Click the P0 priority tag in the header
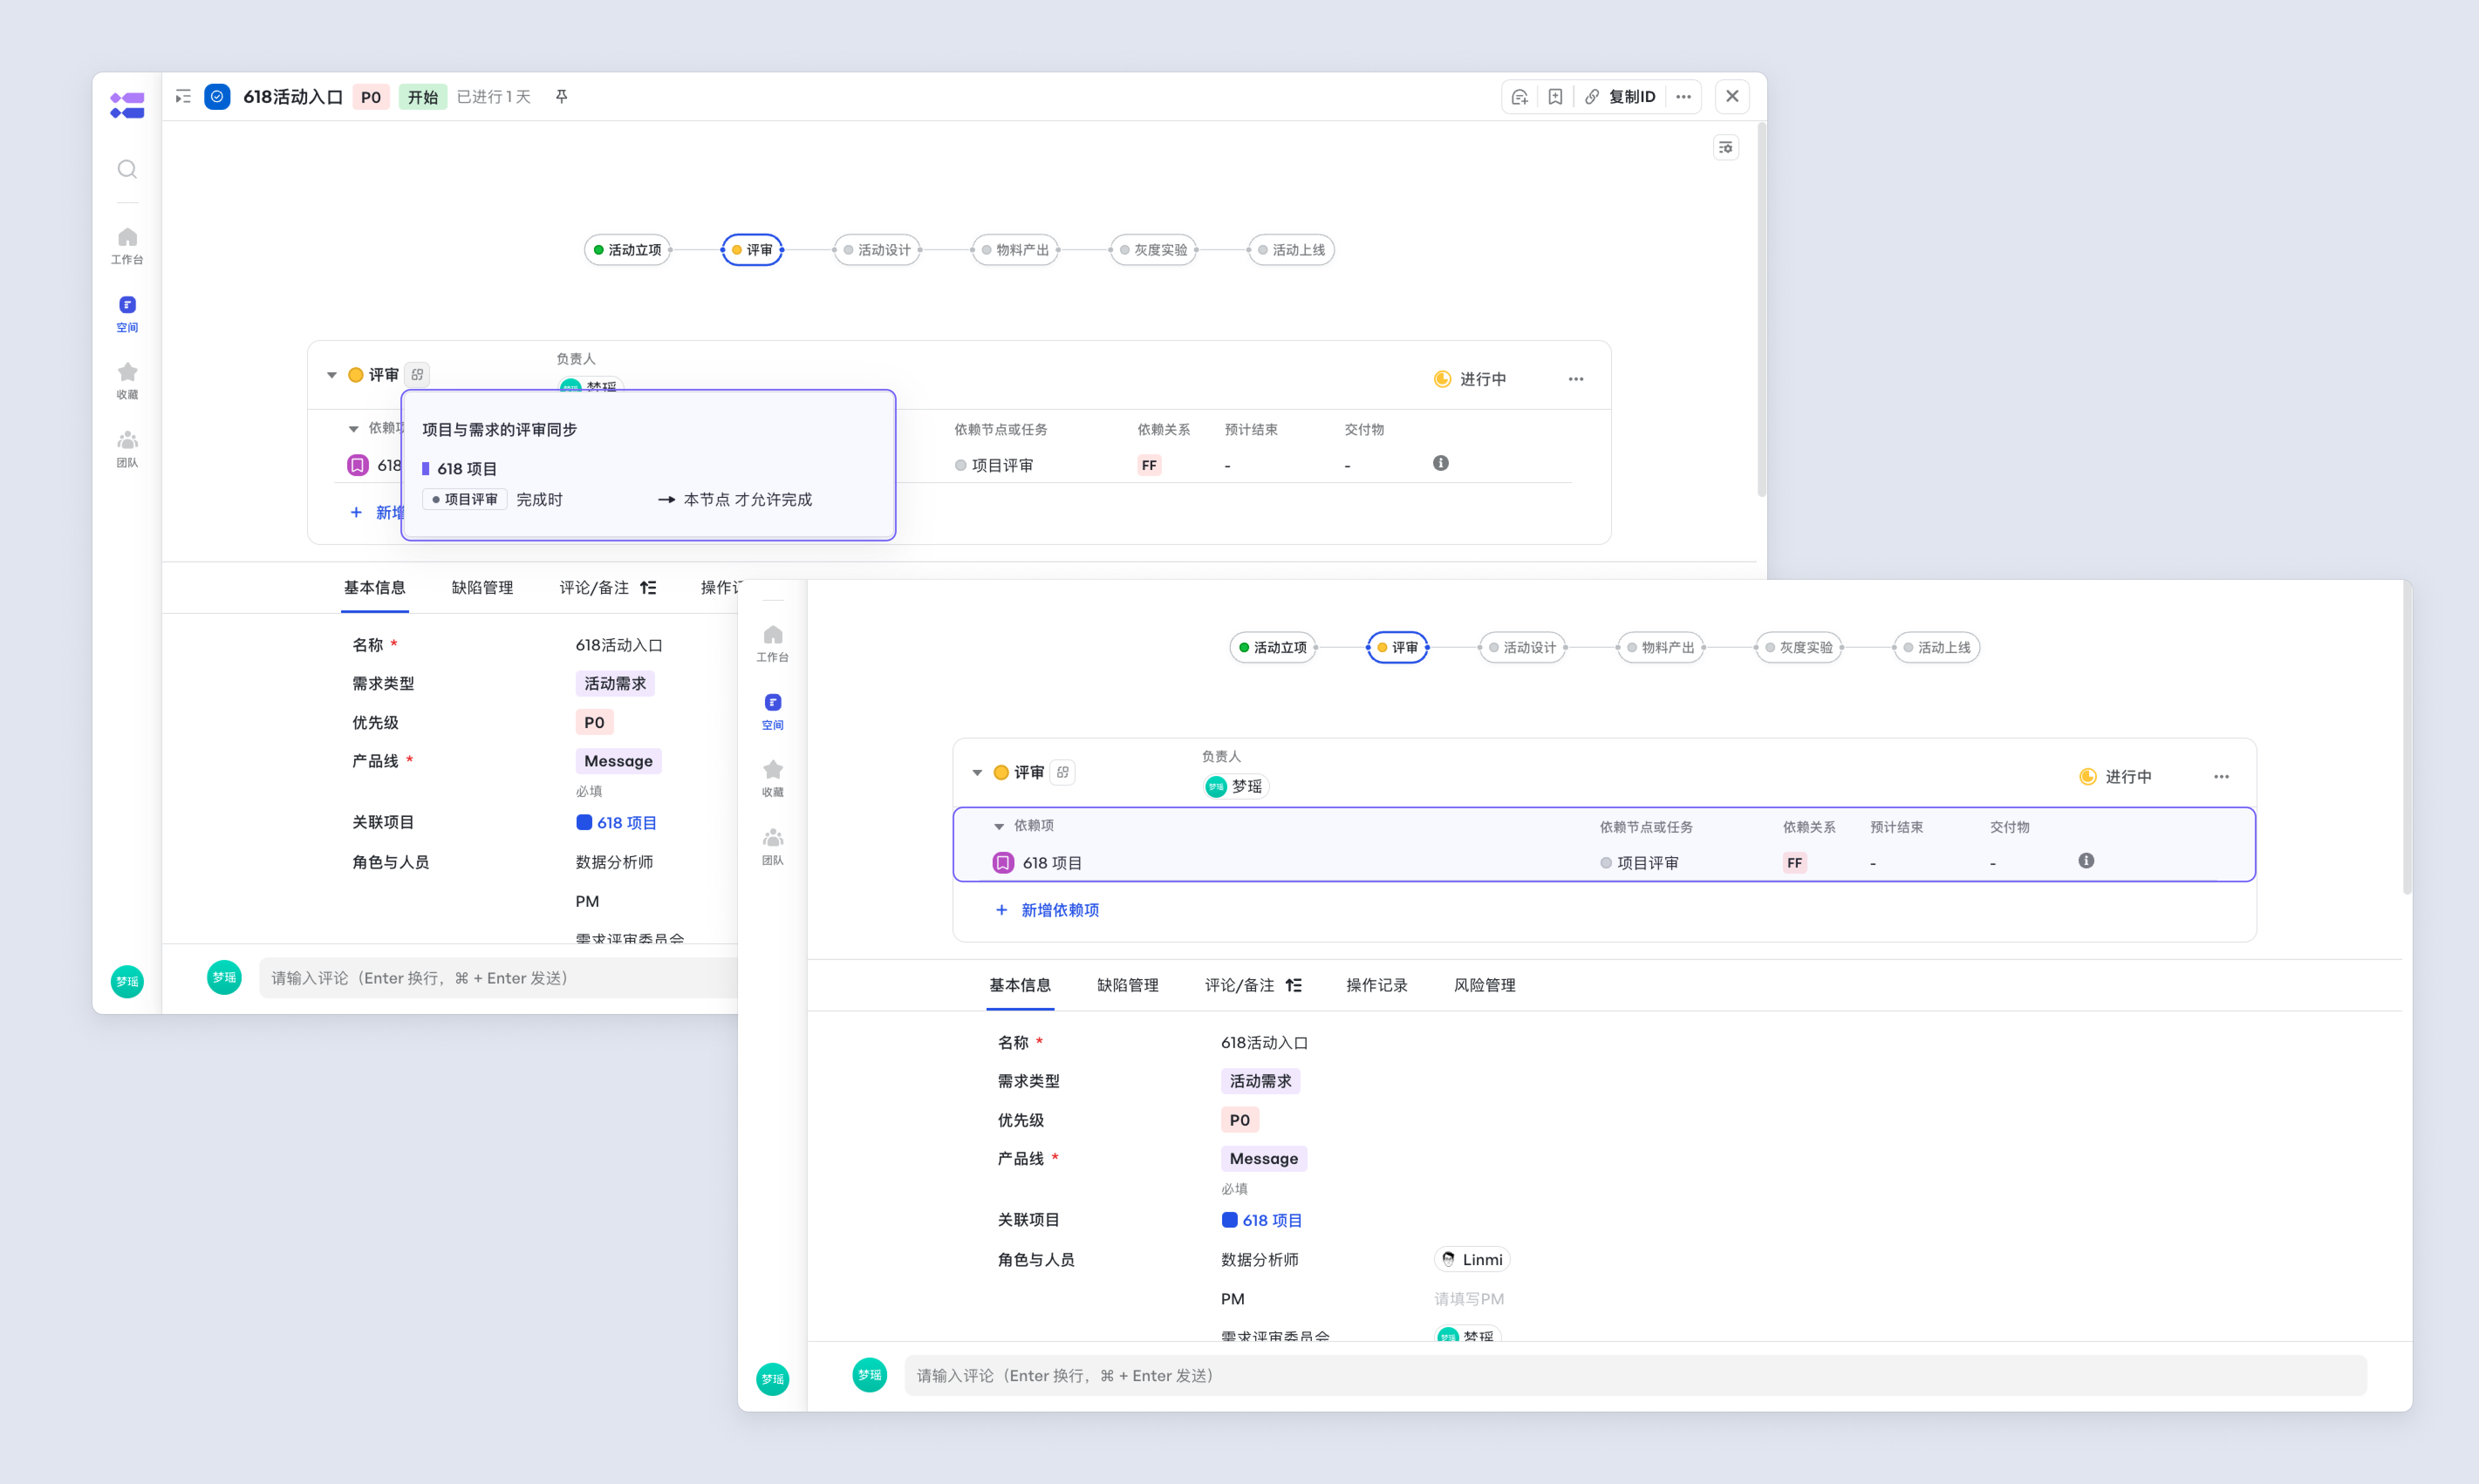Image resolution: width=2479 pixels, height=1484 pixels. [x=370, y=97]
